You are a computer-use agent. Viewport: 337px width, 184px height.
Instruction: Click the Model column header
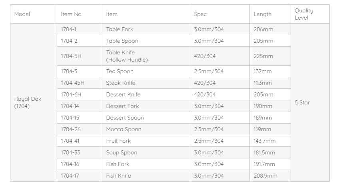pos(22,14)
